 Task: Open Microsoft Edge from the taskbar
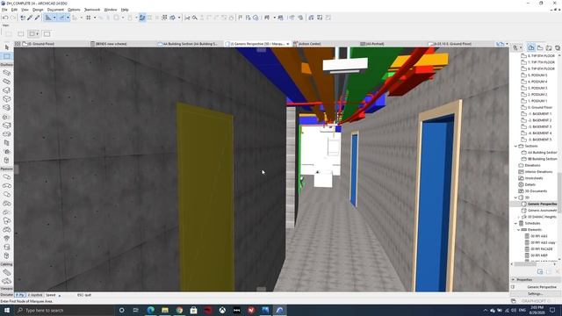coord(150,310)
